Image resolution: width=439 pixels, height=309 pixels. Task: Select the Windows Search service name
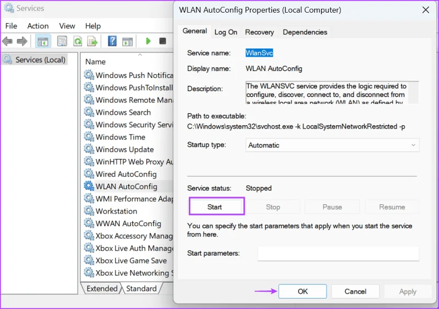[x=123, y=113]
